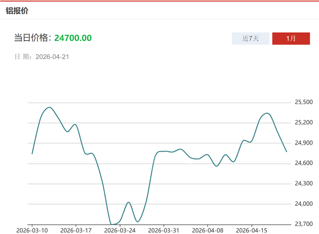319x234 pixels.
Task: Click the 25,200 y-axis label
Action: [304, 123]
